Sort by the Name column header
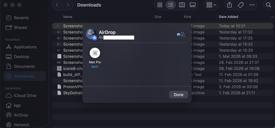Image resolution: width=275 pixels, height=128 pixels. [68, 17]
